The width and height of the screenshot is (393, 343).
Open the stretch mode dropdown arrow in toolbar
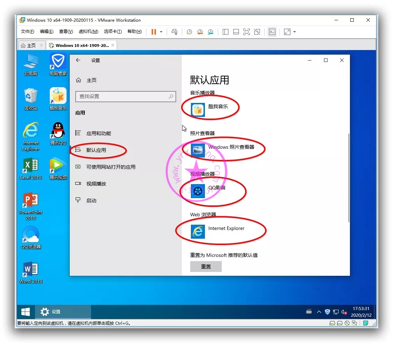pyautogui.click(x=295, y=32)
